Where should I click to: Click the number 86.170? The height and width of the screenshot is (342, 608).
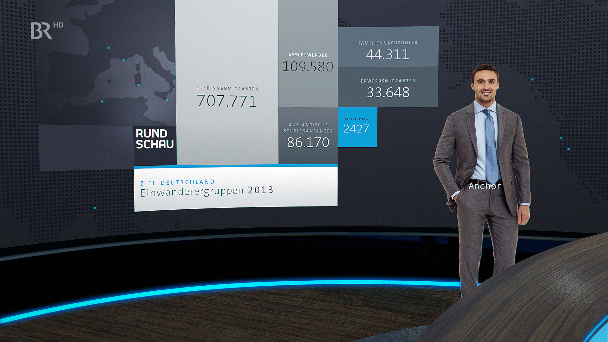308,142
